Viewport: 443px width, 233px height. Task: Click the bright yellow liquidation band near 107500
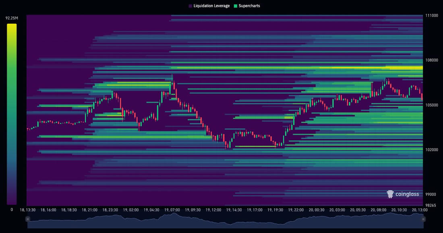[403, 68]
